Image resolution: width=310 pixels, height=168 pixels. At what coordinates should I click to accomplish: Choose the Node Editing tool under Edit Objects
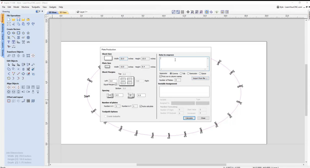click(13, 65)
